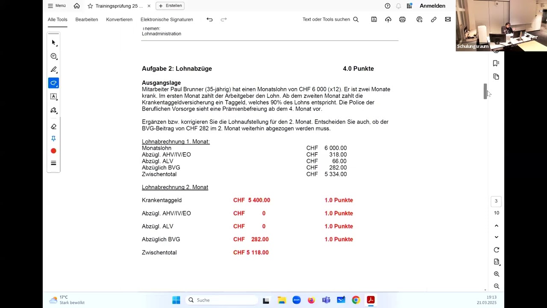This screenshot has height=308, width=547.
Task: Open Firefox from the taskbar
Action: click(x=311, y=300)
